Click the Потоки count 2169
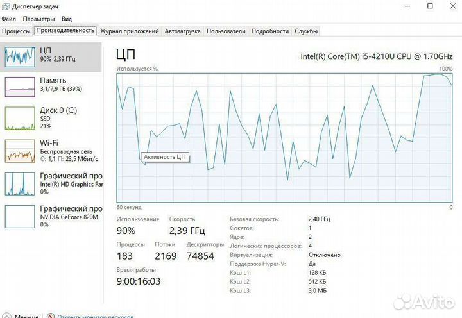462x318 pixels. tap(166, 256)
